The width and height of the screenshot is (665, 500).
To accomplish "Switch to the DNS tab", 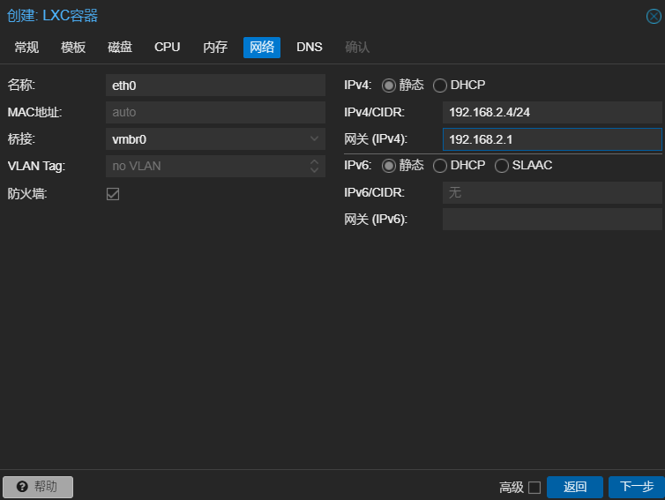I will pyautogui.click(x=309, y=48).
